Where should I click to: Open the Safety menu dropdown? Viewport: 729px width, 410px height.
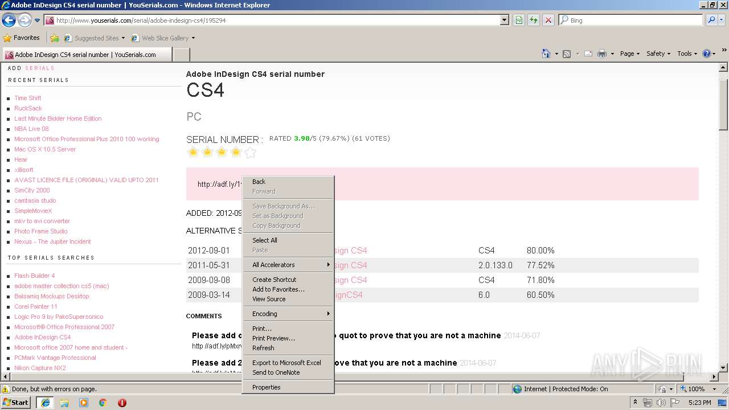(x=658, y=54)
